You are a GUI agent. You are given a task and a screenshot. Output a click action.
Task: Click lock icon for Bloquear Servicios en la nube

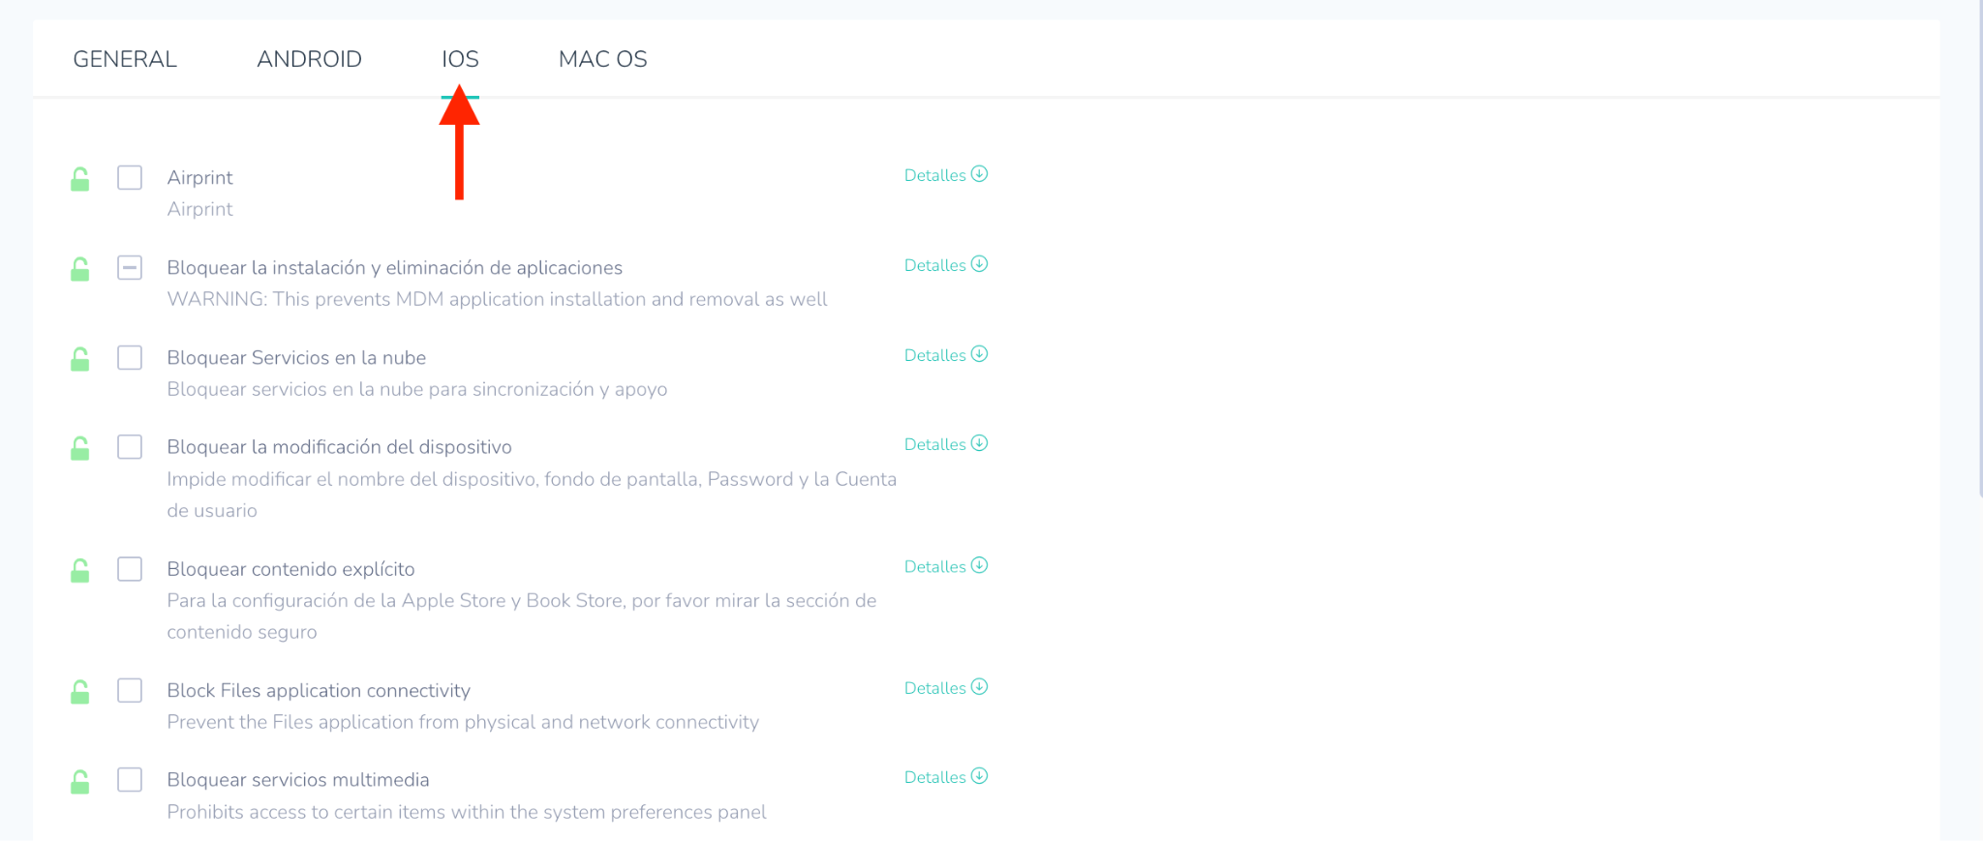click(x=80, y=359)
